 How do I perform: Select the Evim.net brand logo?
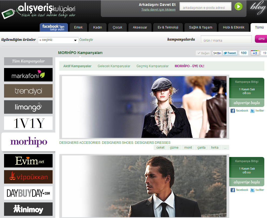28,161
